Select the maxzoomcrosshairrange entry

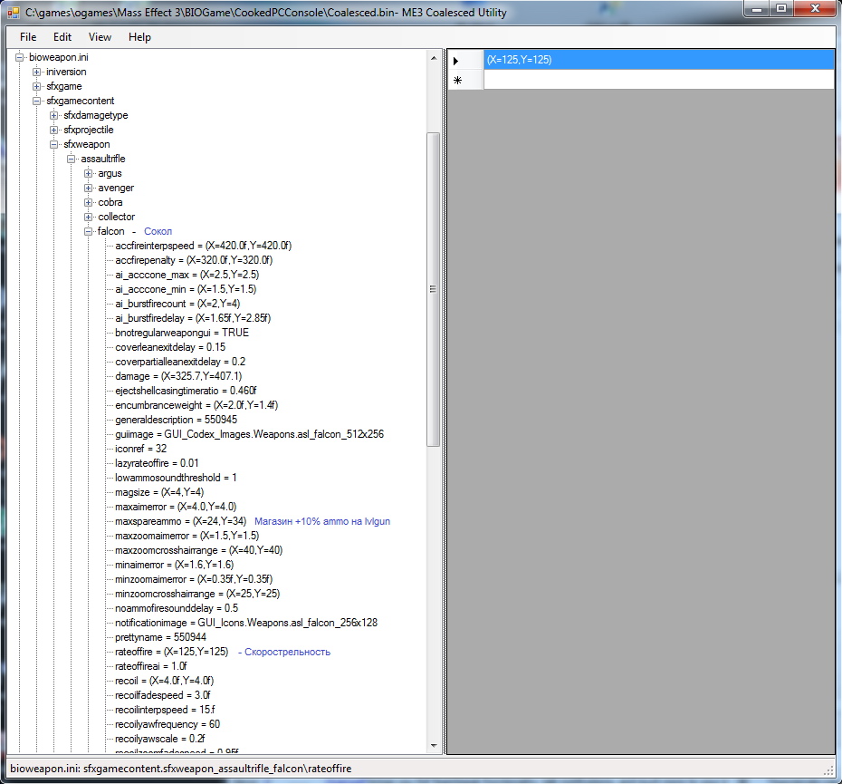[198, 551]
